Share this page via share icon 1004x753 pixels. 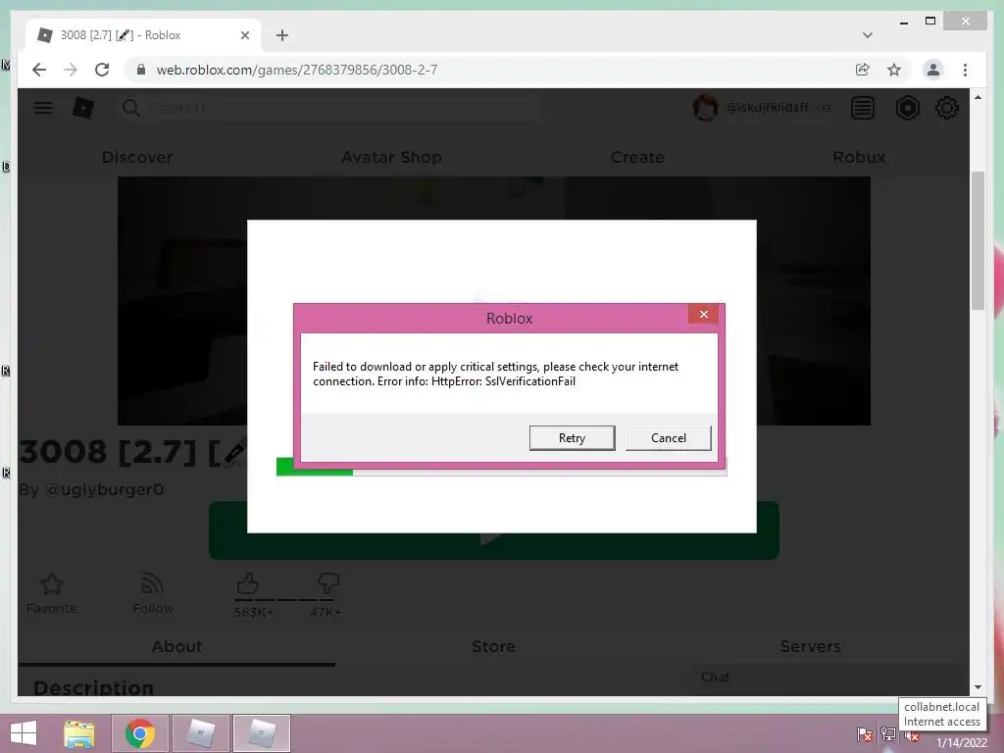[863, 70]
